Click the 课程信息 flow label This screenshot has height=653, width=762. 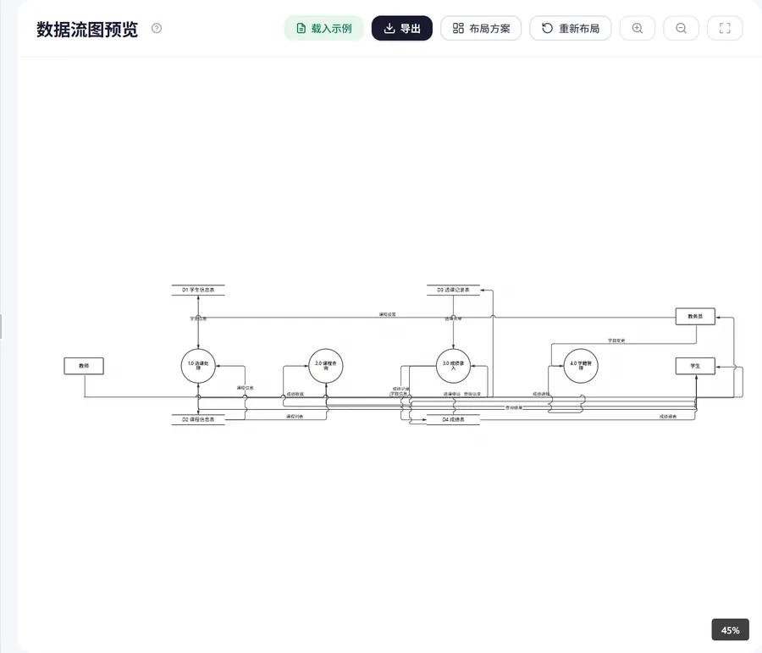[x=245, y=388]
